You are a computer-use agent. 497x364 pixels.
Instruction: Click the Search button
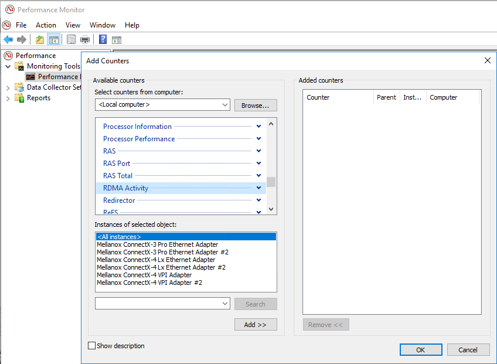coord(256,304)
